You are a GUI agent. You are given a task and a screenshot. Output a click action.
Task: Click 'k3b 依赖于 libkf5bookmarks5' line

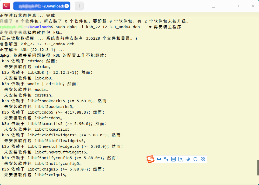[x=55, y=101]
